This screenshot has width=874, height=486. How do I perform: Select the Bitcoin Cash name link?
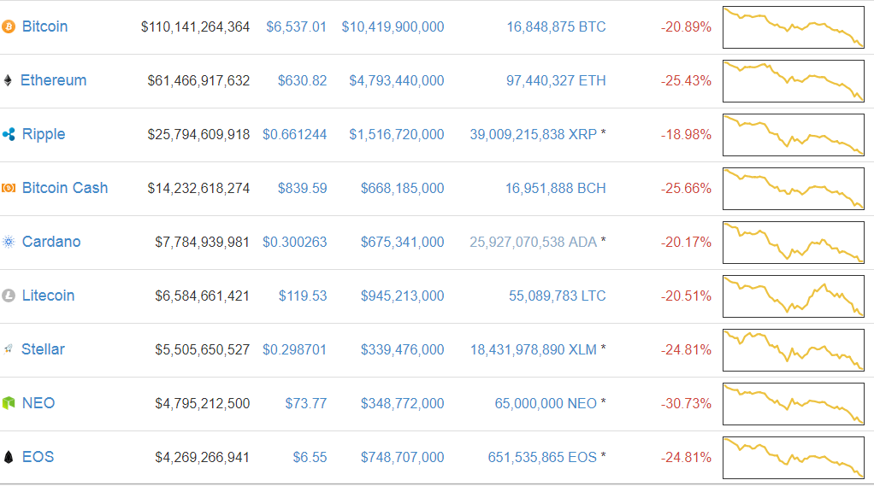pyautogui.click(x=65, y=188)
